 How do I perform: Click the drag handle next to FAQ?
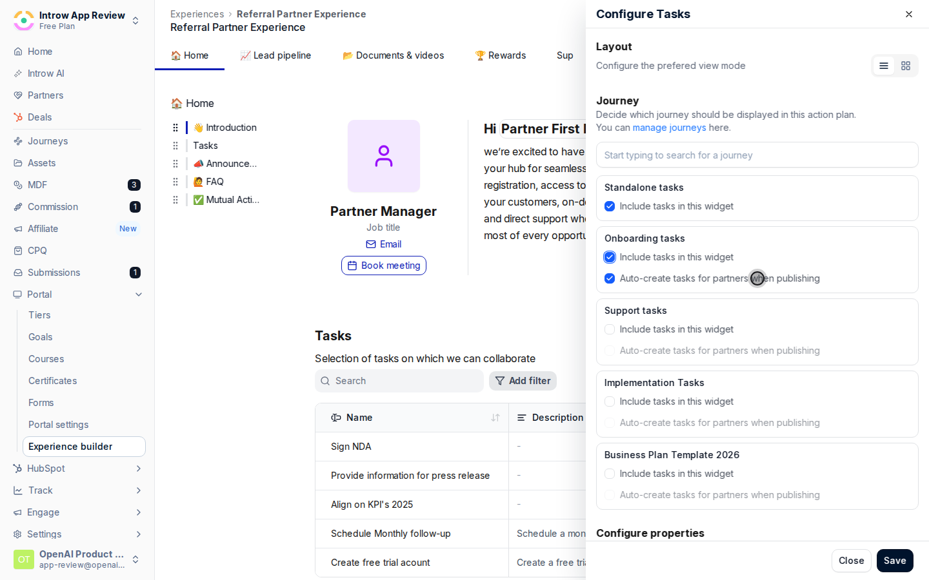point(175,182)
